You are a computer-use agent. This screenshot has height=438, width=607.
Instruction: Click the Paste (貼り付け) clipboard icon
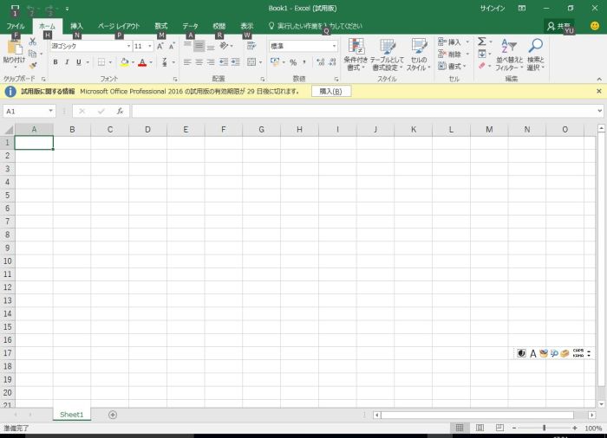tap(13, 48)
